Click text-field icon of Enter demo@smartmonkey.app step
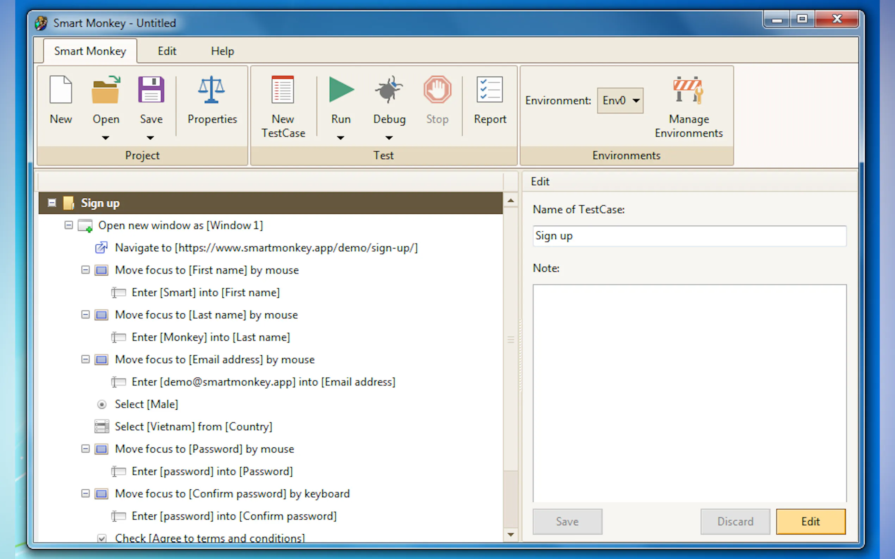895x559 pixels. 118,382
